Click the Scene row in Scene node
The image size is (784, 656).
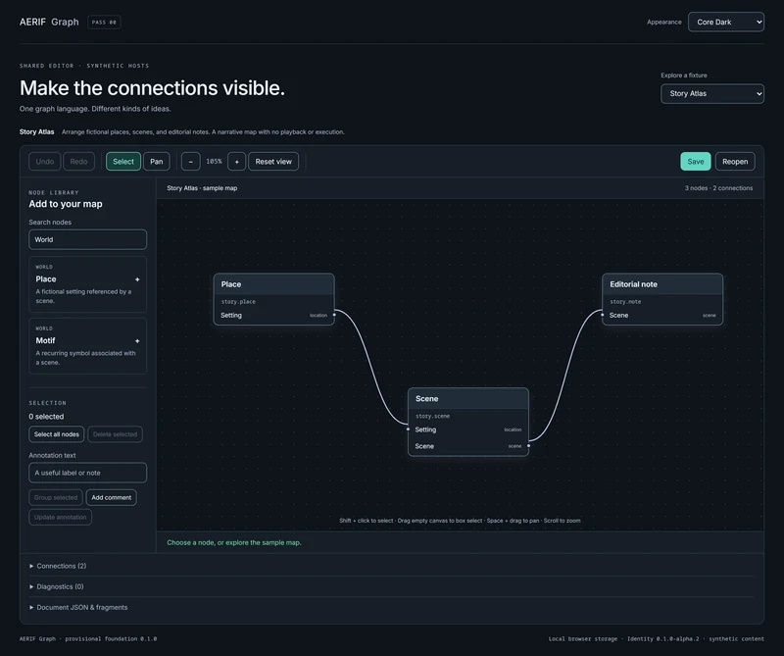pos(468,446)
